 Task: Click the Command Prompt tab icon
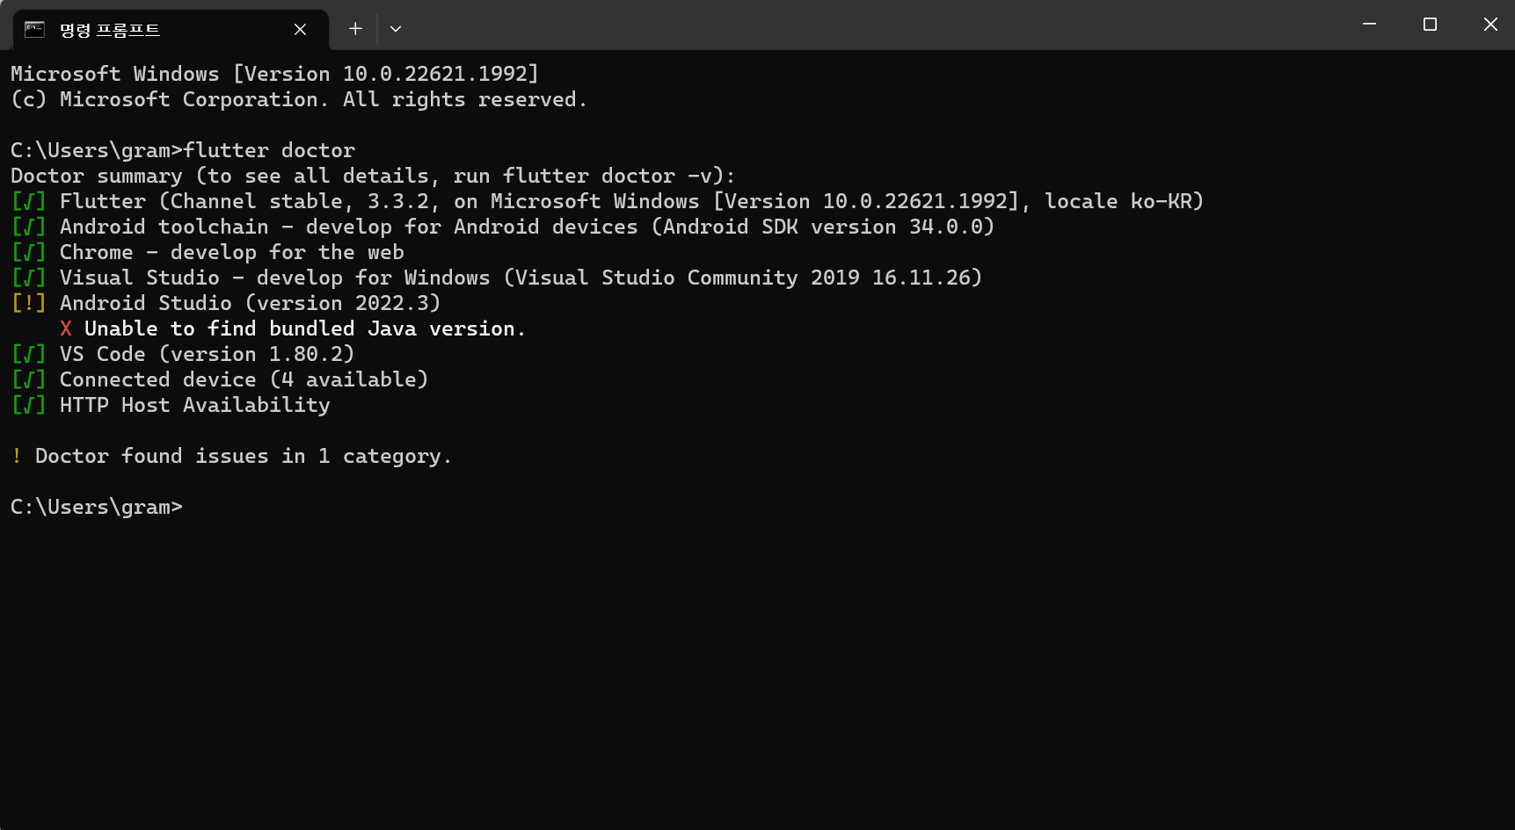(34, 30)
